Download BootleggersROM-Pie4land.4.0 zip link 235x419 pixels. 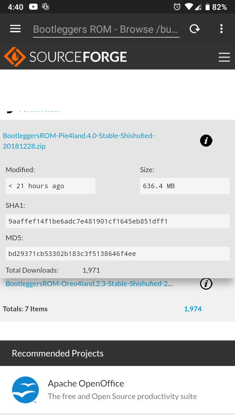79,141
